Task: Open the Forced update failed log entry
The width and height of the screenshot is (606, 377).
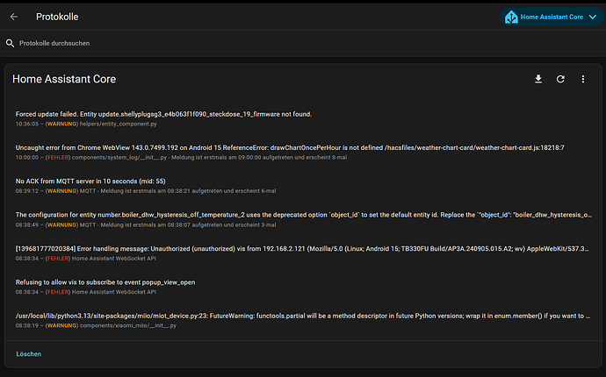Action: click(303, 119)
